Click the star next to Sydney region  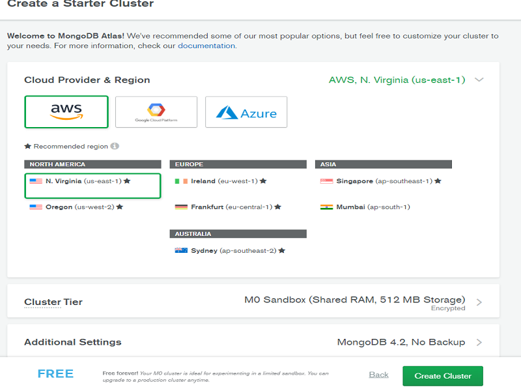click(x=282, y=250)
